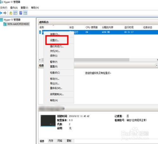
Task: Toggle the show/hide action pane icon
Action: click(x=25, y=13)
